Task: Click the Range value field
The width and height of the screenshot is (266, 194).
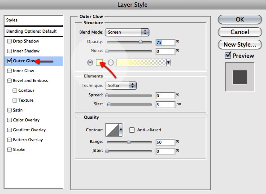Action: (165, 142)
